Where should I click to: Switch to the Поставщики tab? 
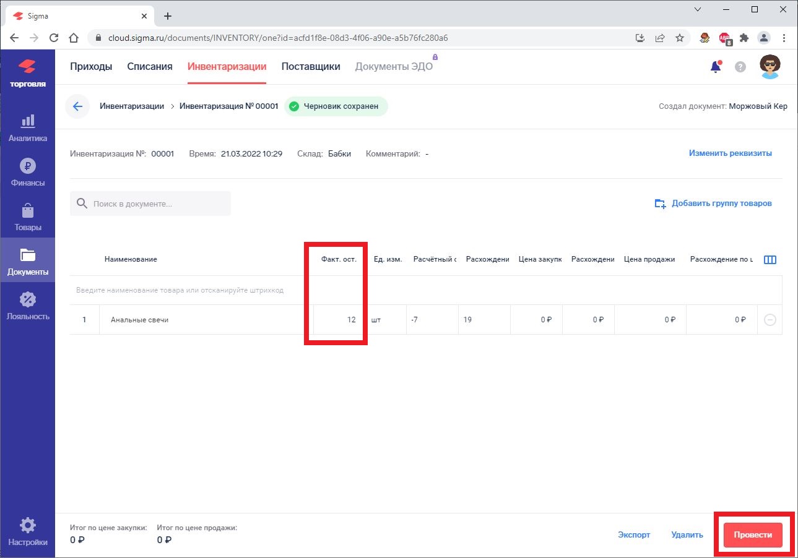point(311,67)
